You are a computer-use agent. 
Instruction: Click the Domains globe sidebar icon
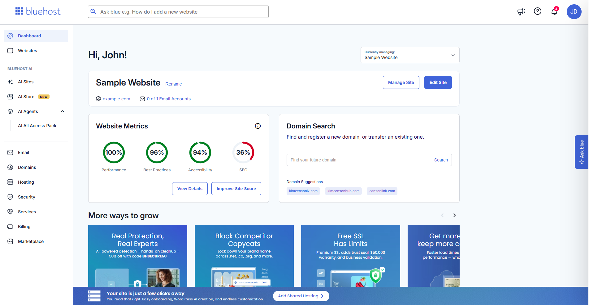pyautogui.click(x=10, y=167)
